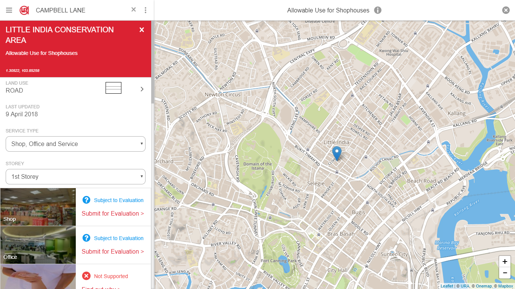This screenshot has width=515, height=289.
Task: Click the blue location pin on map
Action: coord(337,154)
